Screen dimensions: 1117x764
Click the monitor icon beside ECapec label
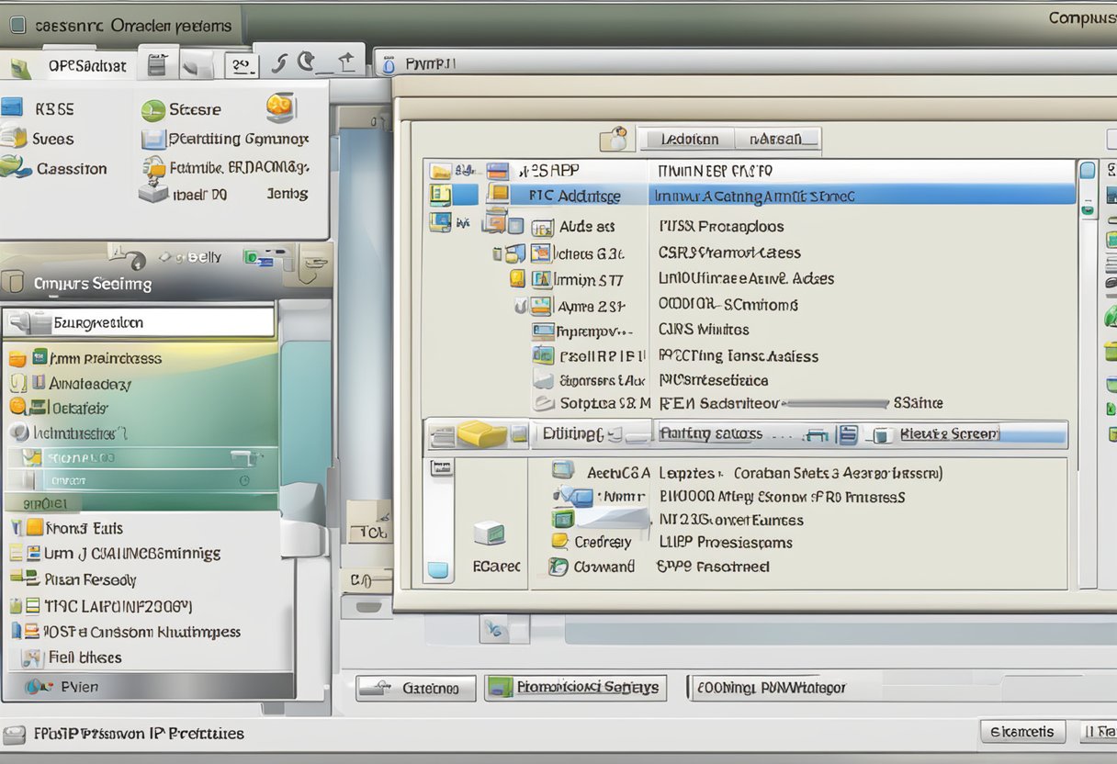coord(491,533)
